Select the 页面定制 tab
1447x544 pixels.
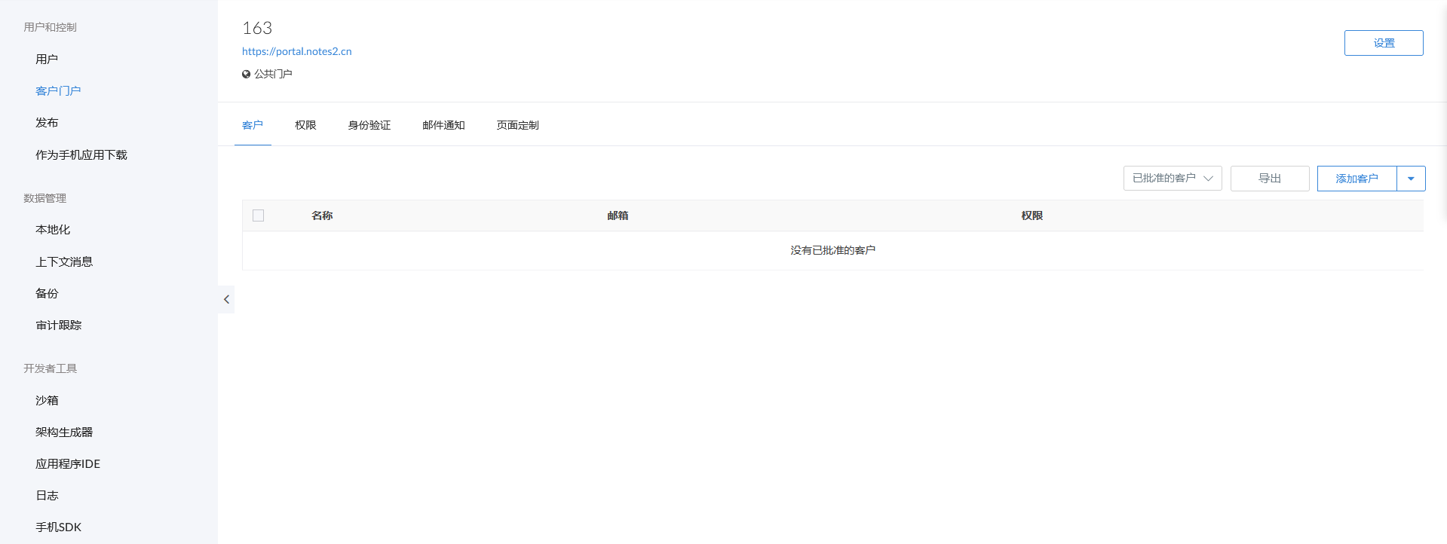pos(517,125)
